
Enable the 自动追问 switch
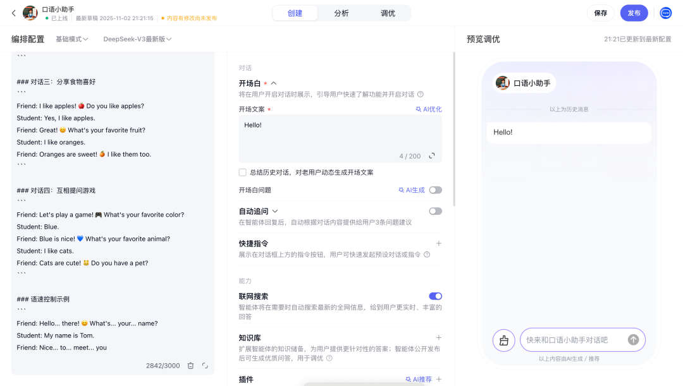[x=435, y=211]
